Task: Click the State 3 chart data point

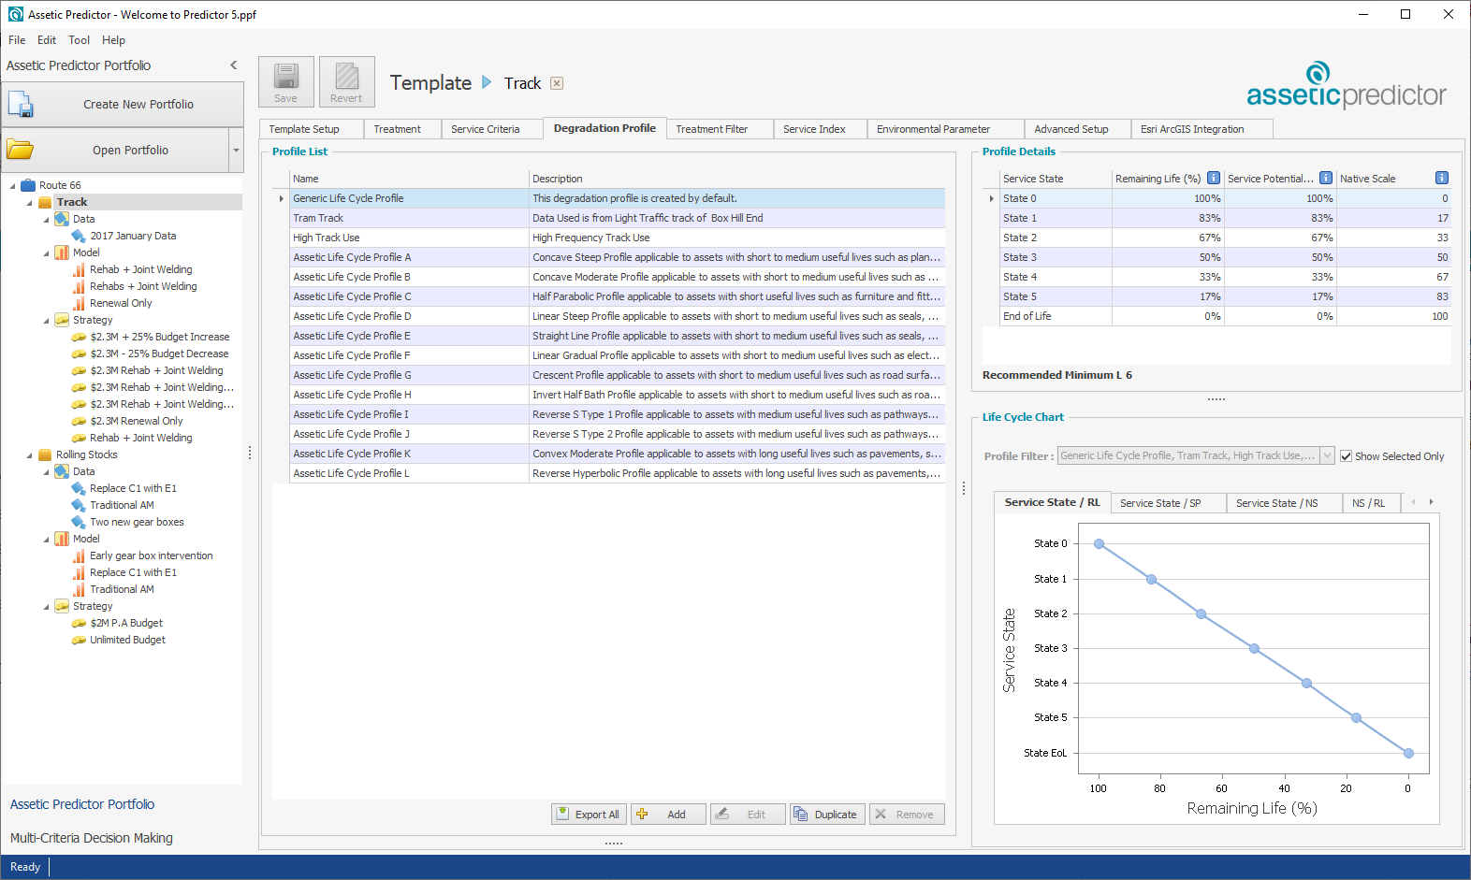Action: point(1254,648)
